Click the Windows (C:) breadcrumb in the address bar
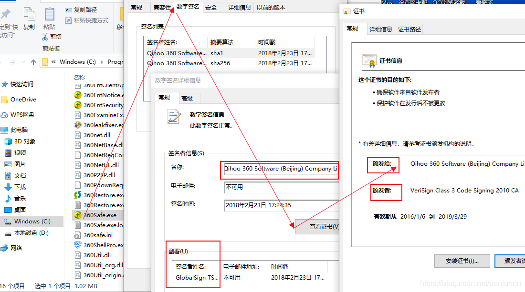 point(78,62)
